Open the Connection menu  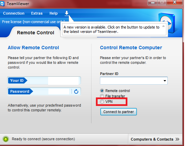(14, 13)
